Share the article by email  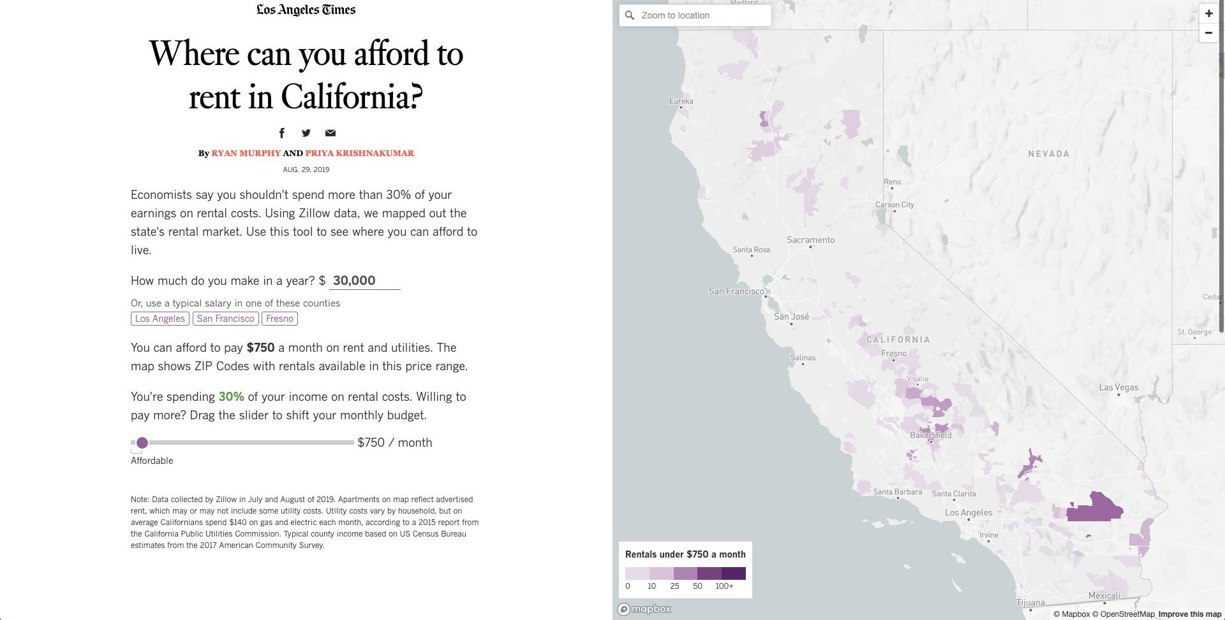tap(330, 133)
